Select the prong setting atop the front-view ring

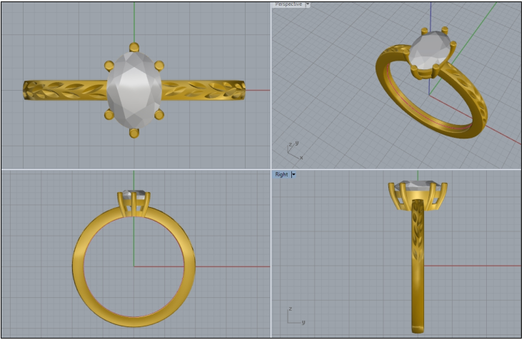point(134,204)
